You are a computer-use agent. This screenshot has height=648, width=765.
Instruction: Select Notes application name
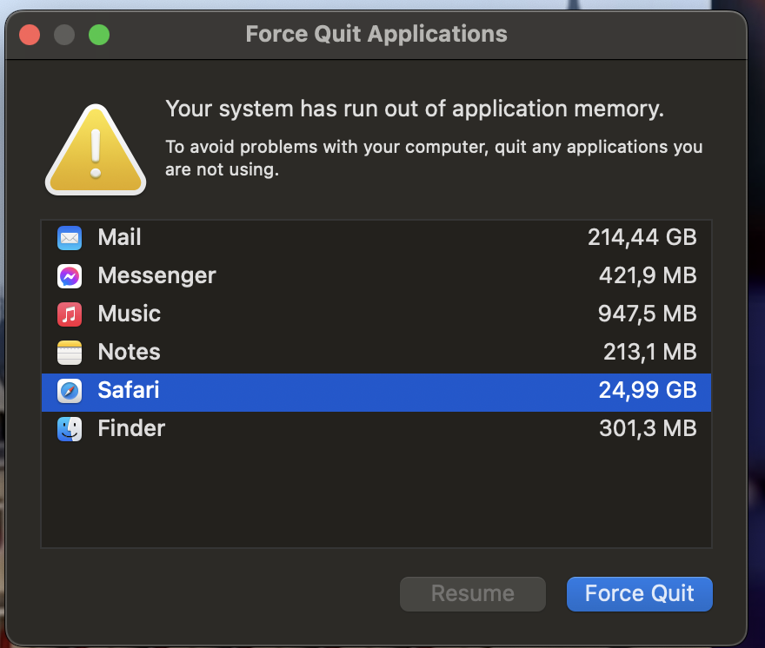129,352
